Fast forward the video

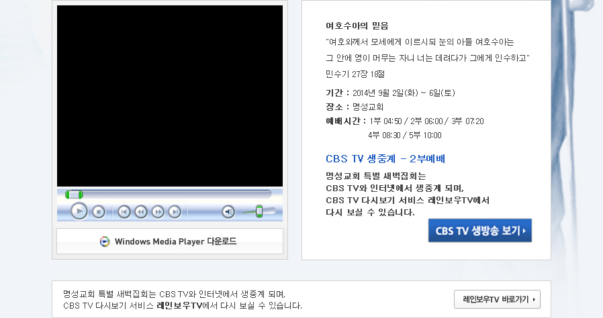pyautogui.click(x=158, y=212)
